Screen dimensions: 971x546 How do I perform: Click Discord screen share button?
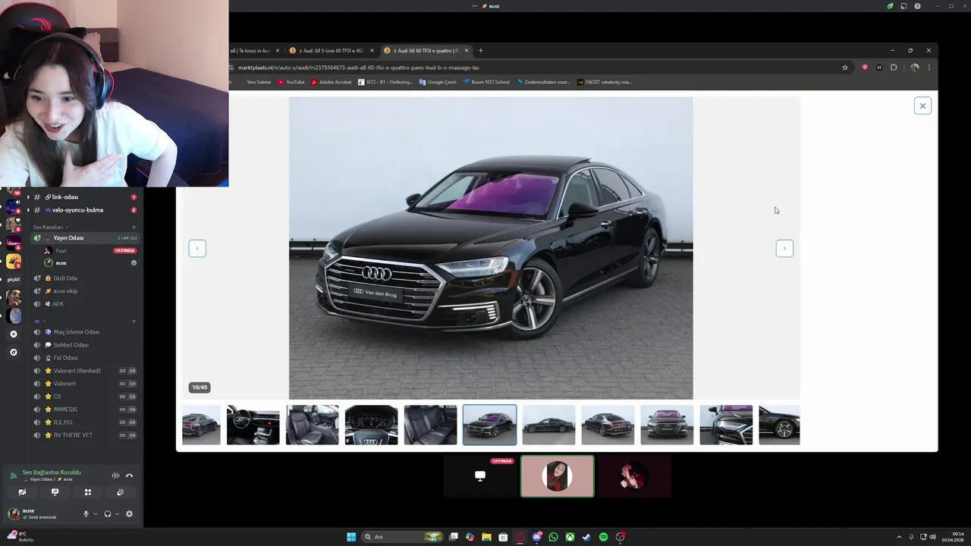coord(55,492)
